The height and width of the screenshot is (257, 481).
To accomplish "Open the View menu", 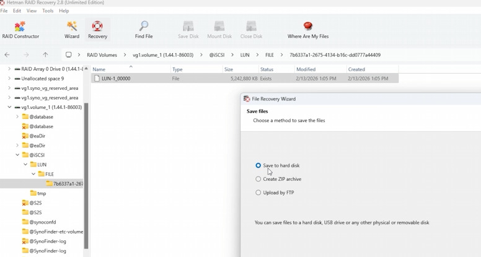I will click(x=31, y=11).
